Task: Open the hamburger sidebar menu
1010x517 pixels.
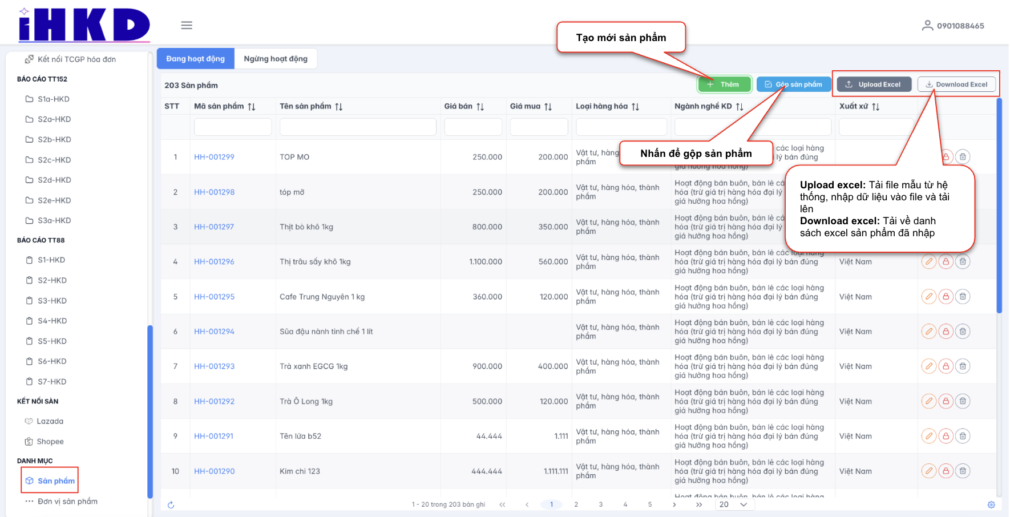Action: (x=187, y=25)
